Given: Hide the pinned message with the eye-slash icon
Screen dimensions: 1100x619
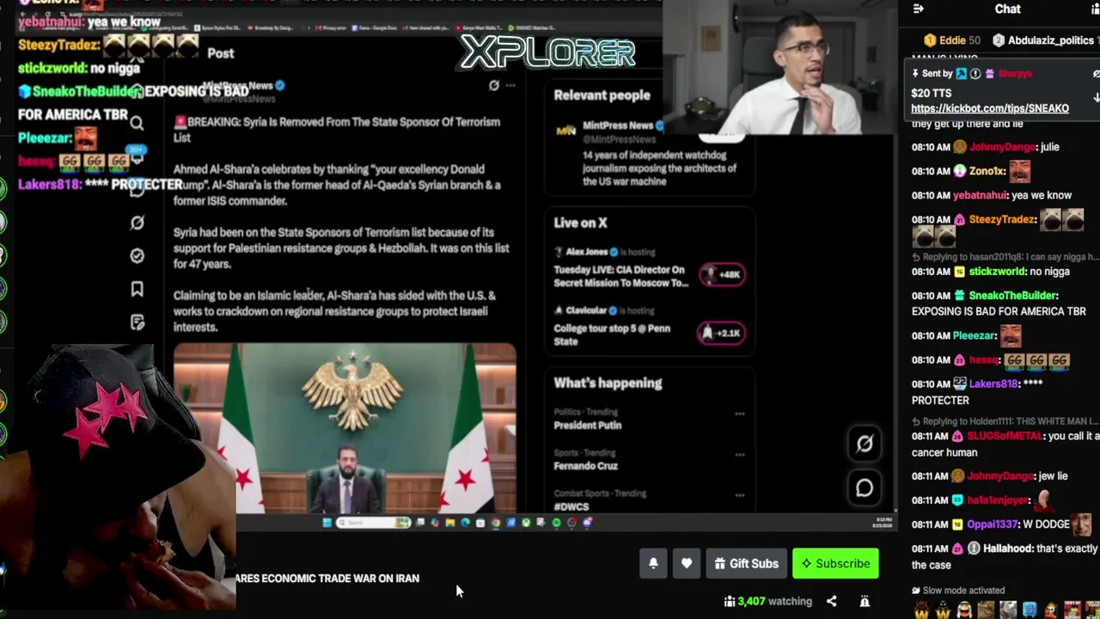Looking at the screenshot, I should [x=1096, y=74].
